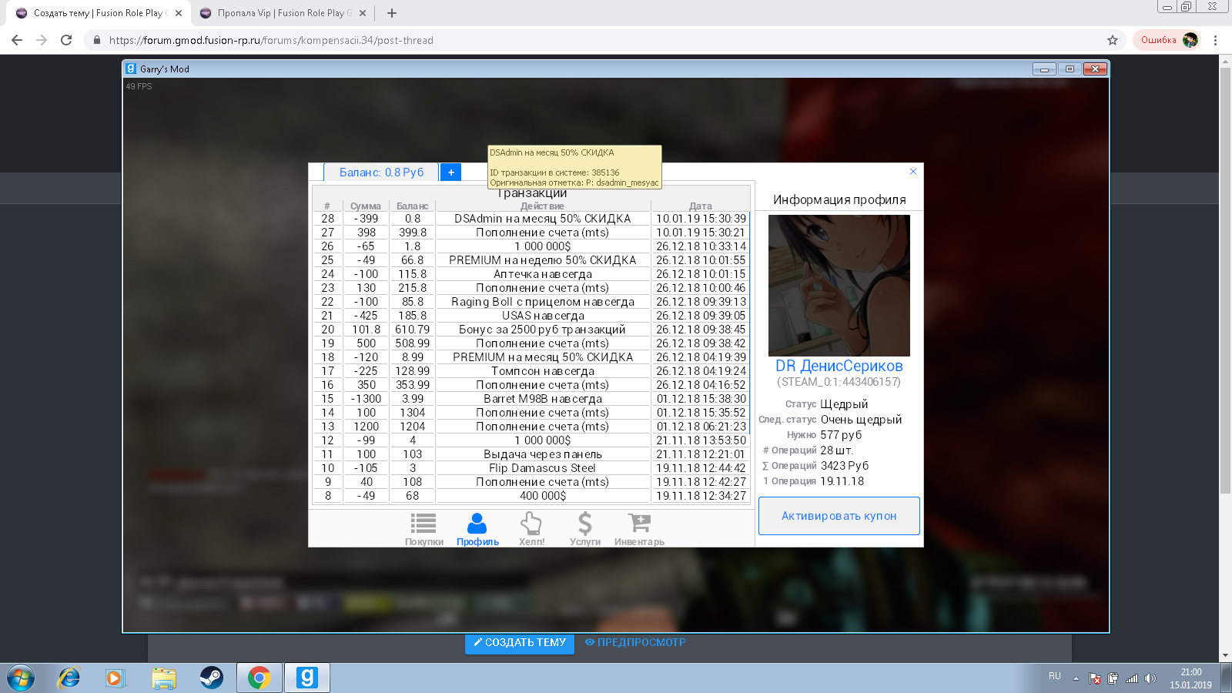
Task: Click the DR ДенисСериков profile name
Action: point(839,366)
